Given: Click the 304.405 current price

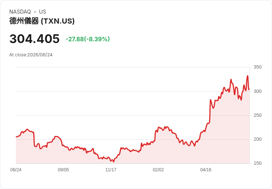Looking at the screenshot, I should click(x=34, y=39).
